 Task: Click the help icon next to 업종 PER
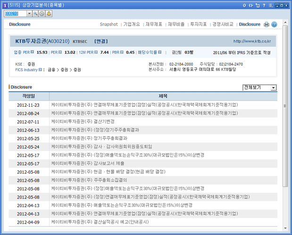pyautogui.click(x=32, y=52)
